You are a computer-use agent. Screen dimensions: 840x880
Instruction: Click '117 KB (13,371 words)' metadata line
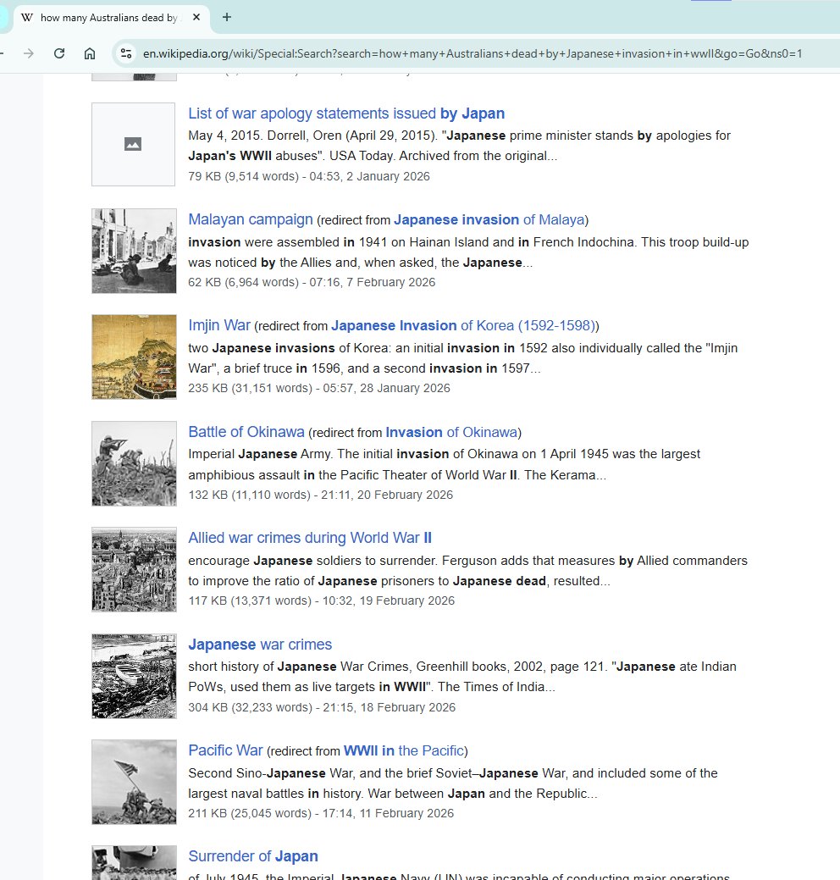(322, 601)
